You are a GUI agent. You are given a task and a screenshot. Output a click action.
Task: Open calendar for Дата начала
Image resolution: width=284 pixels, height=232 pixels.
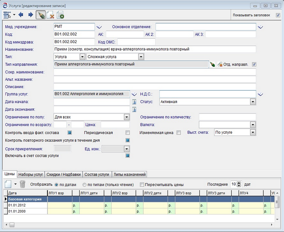pyautogui.click(x=134, y=102)
